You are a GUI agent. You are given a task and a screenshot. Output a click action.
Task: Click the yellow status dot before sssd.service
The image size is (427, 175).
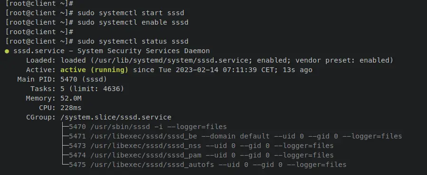(7, 51)
